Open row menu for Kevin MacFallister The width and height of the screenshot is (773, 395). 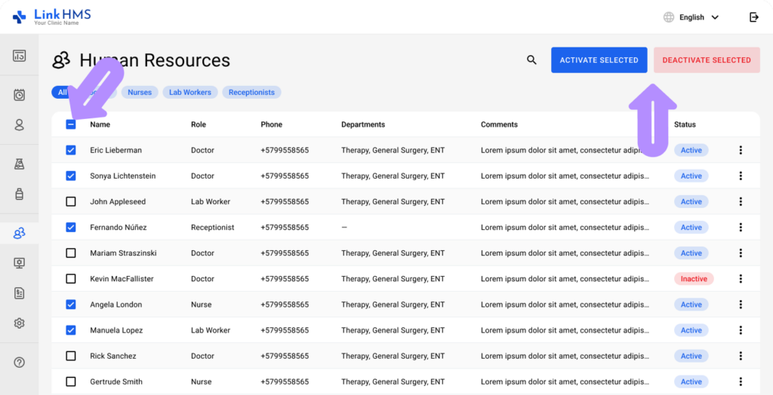tap(741, 279)
